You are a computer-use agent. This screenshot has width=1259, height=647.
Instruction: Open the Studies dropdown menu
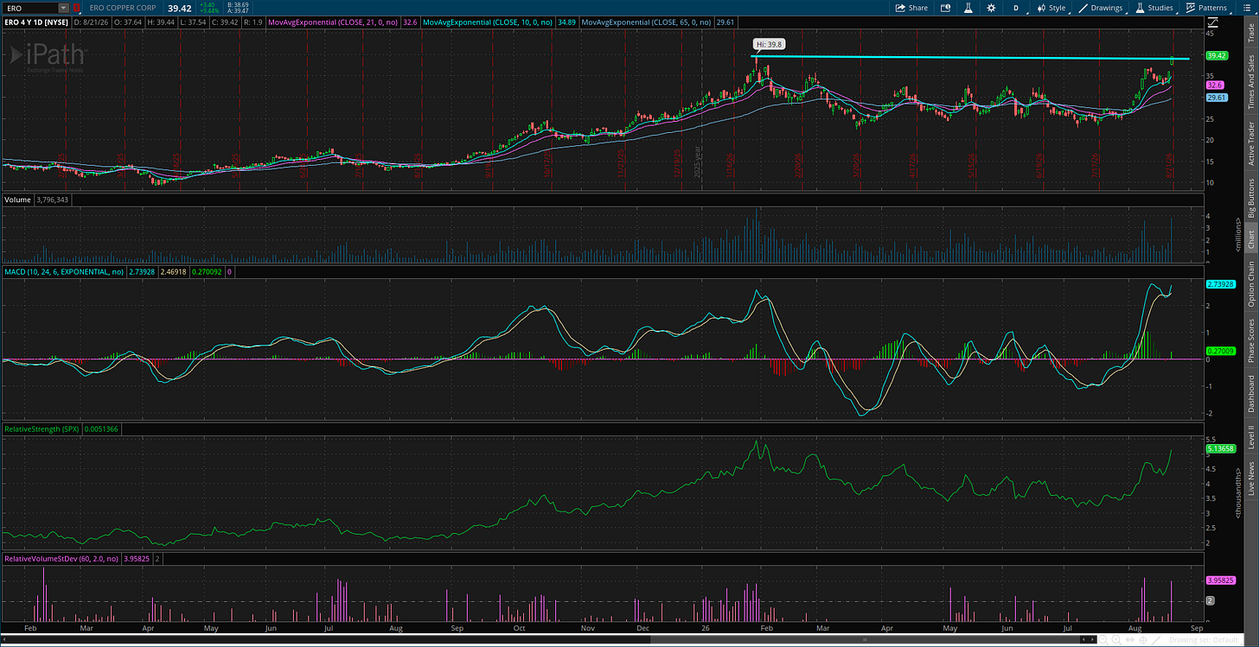1154,8
